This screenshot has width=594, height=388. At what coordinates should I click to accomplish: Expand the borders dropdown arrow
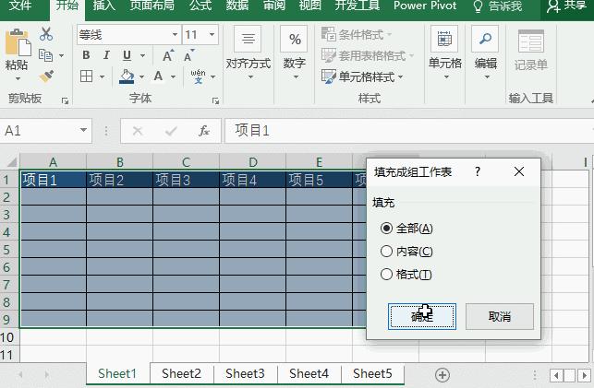tap(102, 76)
